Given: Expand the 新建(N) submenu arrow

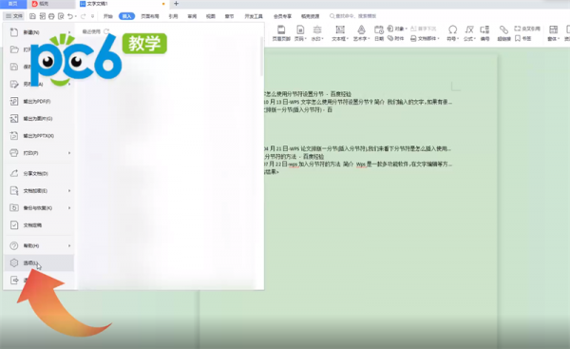Looking at the screenshot, I should (x=69, y=32).
